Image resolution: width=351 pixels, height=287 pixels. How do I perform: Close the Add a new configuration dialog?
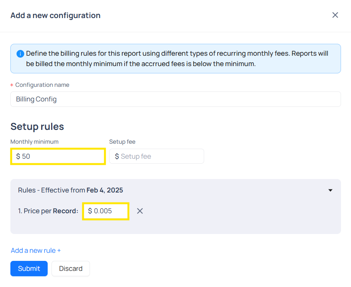(335, 15)
